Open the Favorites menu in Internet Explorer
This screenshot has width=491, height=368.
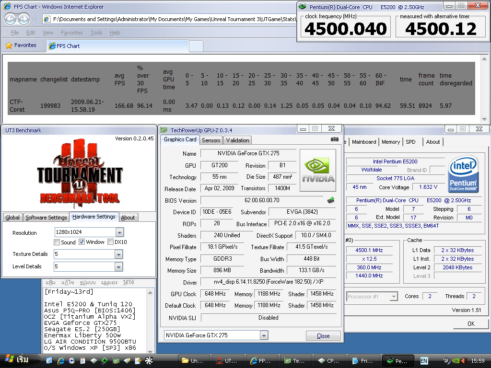click(72, 33)
